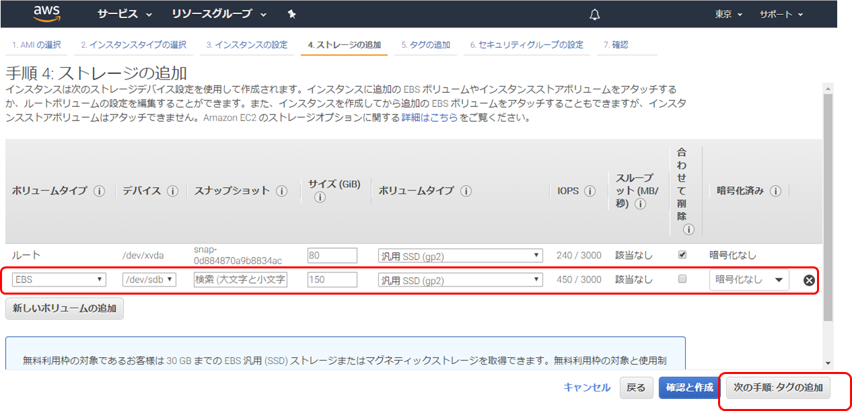852x411 pixels.
Task: Remove the EBS volume with the X icon
Action: [808, 280]
